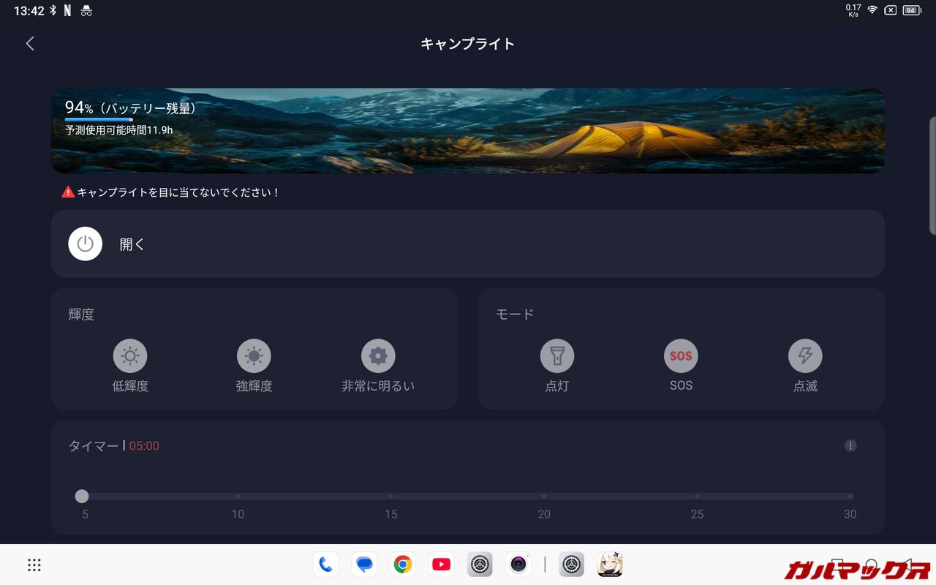This screenshot has height=585, width=936.
Task: Click the 開く power label text
Action: click(x=132, y=244)
